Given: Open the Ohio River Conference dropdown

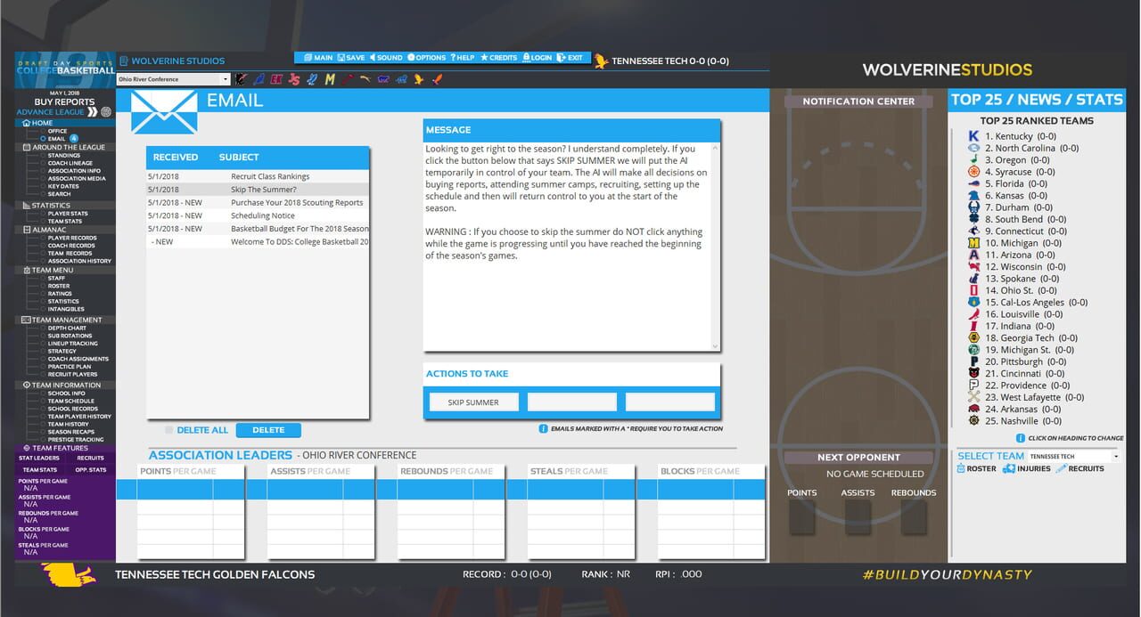Looking at the screenshot, I should point(174,79).
